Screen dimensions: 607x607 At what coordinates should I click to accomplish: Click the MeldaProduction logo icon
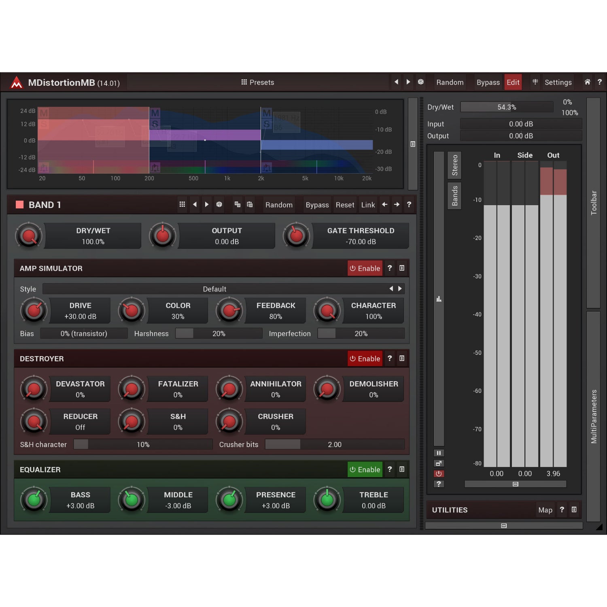pyautogui.click(x=17, y=83)
